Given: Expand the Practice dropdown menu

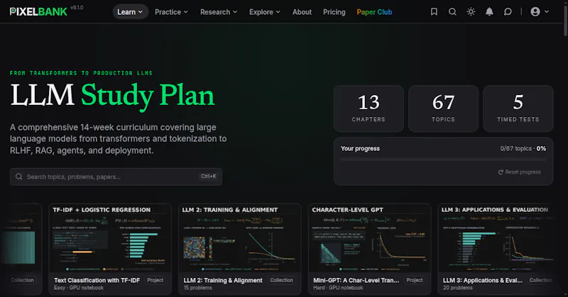Looking at the screenshot, I should (x=171, y=12).
